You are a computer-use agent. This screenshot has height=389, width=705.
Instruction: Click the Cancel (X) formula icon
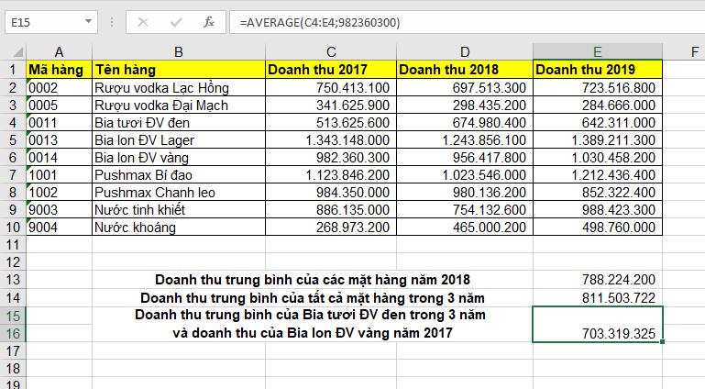pos(142,21)
